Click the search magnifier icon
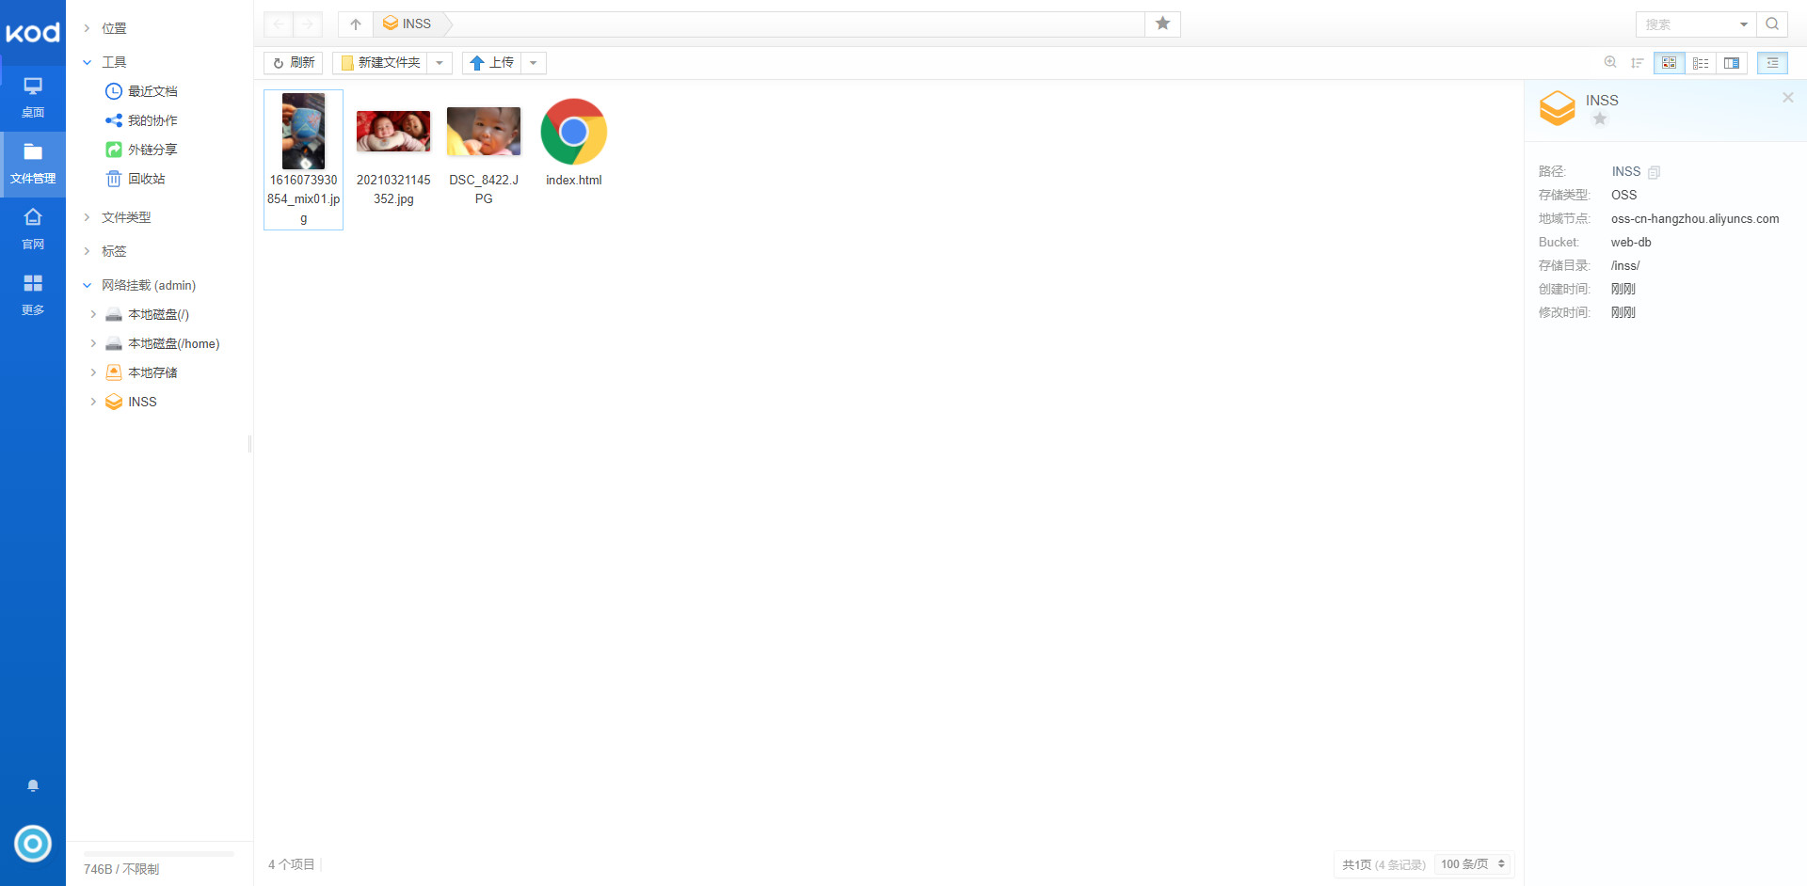The height and width of the screenshot is (886, 1807). (x=1772, y=24)
